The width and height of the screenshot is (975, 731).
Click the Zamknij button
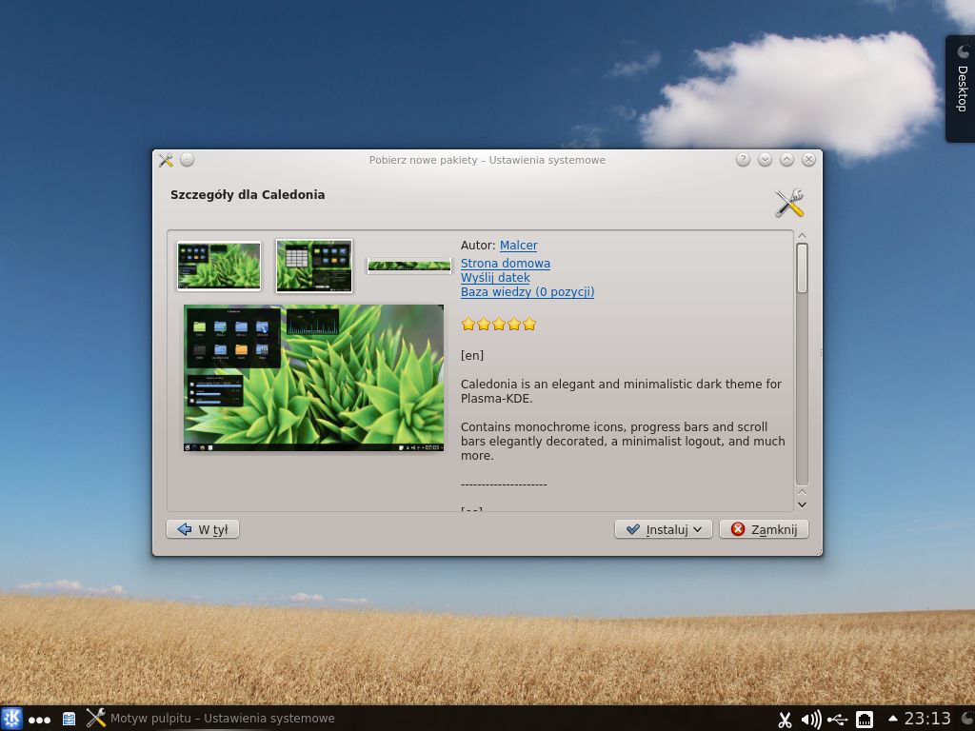point(764,529)
